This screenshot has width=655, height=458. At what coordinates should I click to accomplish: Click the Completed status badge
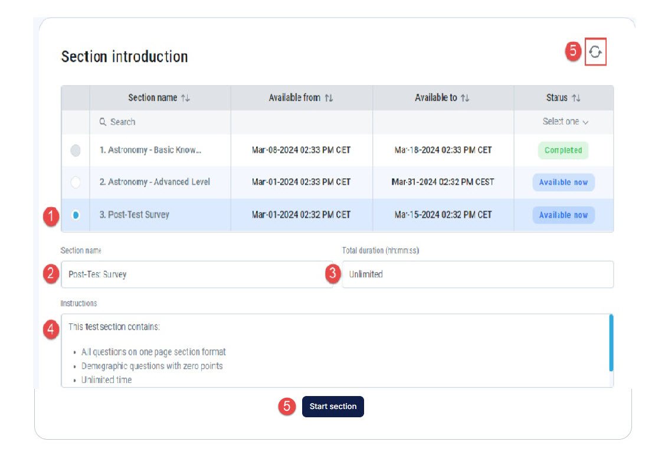click(563, 151)
